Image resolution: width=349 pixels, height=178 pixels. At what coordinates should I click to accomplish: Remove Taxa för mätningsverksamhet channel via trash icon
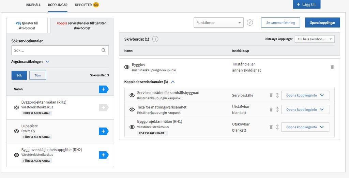(271, 109)
